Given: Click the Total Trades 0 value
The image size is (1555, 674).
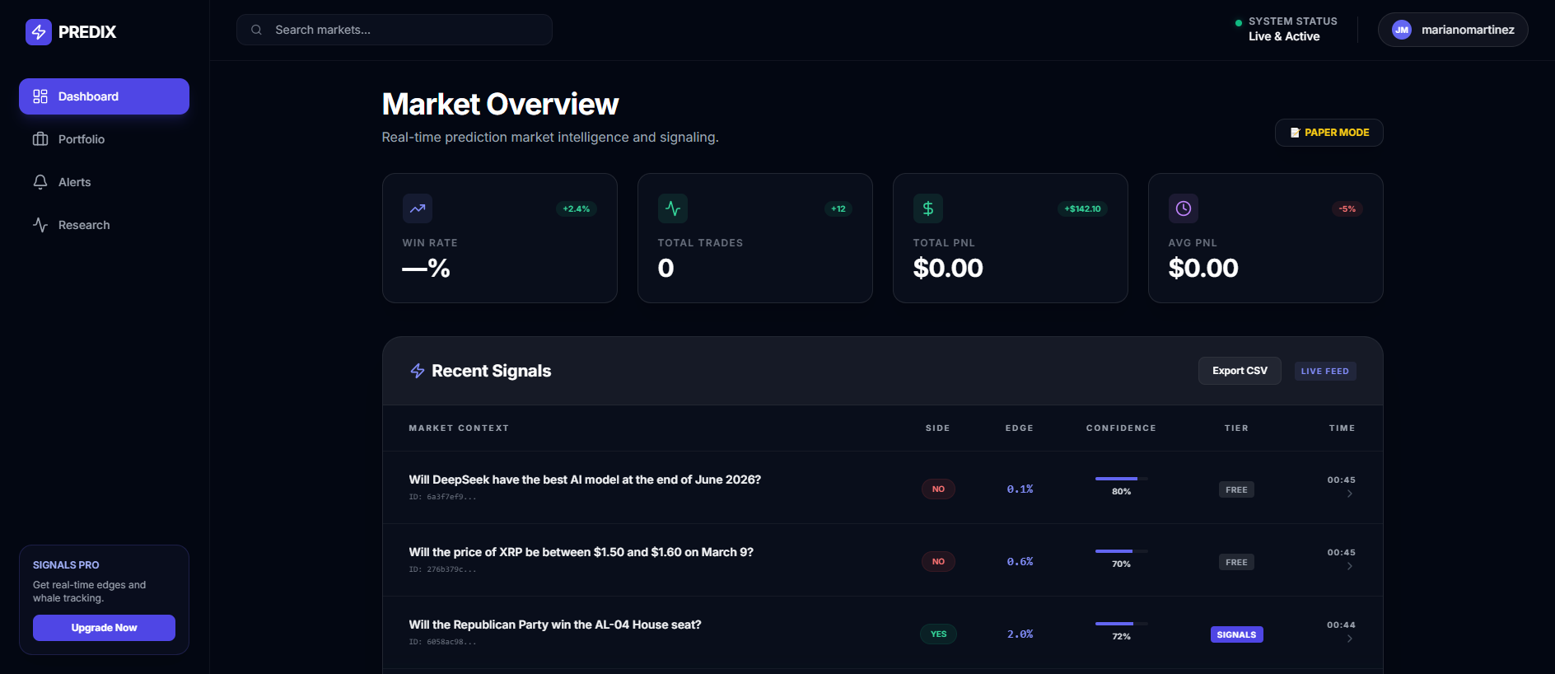Looking at the screenshot, I should coord(665,269).
